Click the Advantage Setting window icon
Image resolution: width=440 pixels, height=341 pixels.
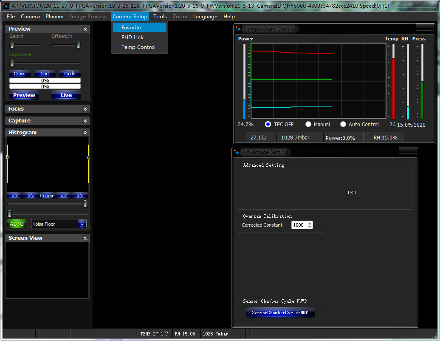tap(237, 152)
